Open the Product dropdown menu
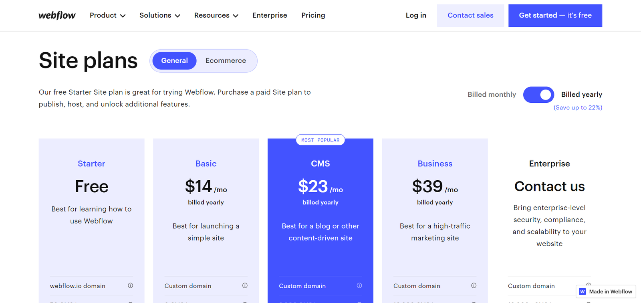641x303 pixels. click(107, 15)
